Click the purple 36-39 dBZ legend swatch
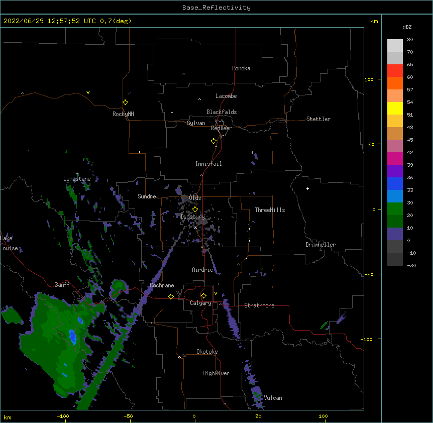Screen dimensions: 433x423 (395, 171)
